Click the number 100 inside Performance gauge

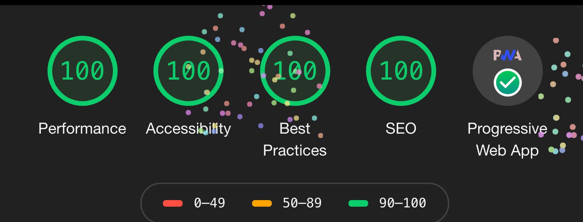(x=83, y=71)
